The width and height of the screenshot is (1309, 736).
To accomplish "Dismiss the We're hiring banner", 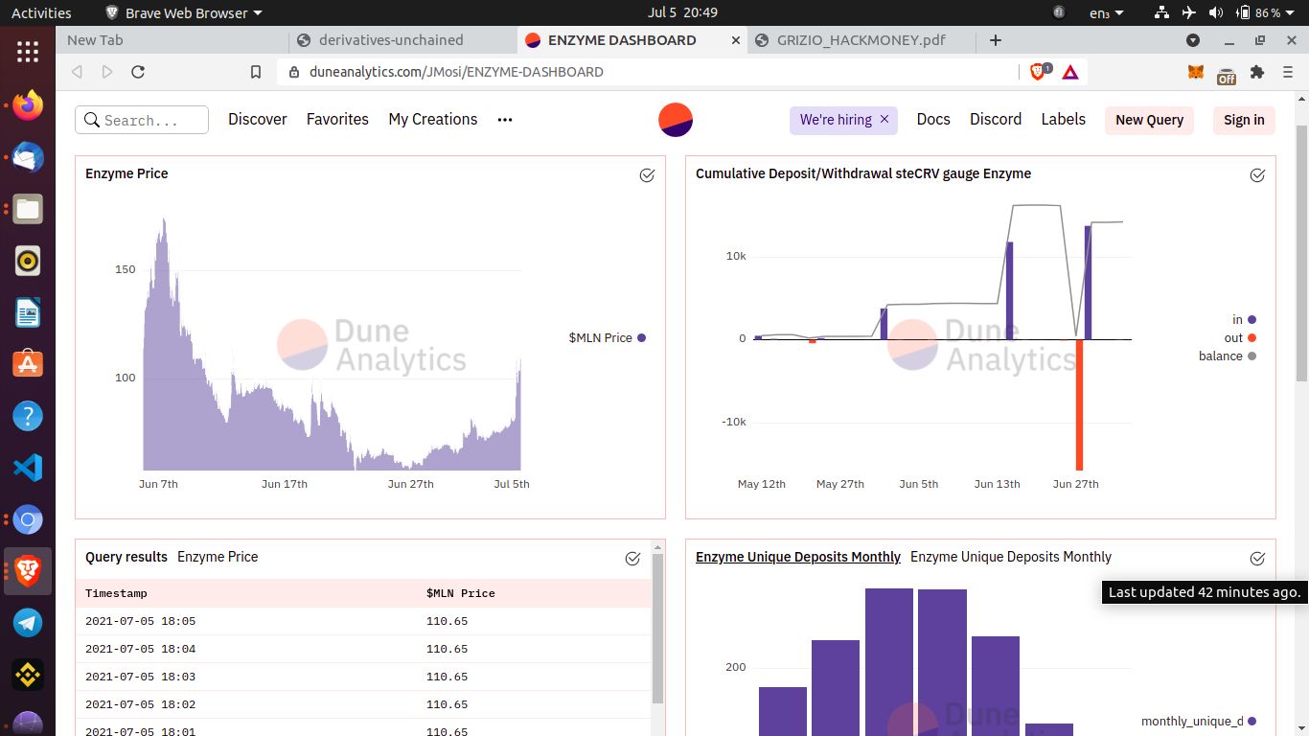I will click(x=884, y=120).
